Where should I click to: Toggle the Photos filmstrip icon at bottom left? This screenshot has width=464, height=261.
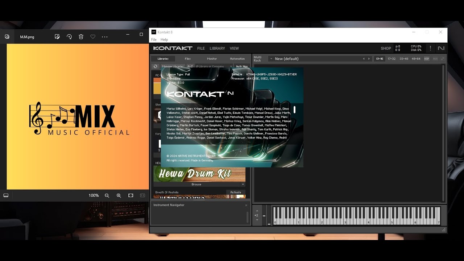6,195
